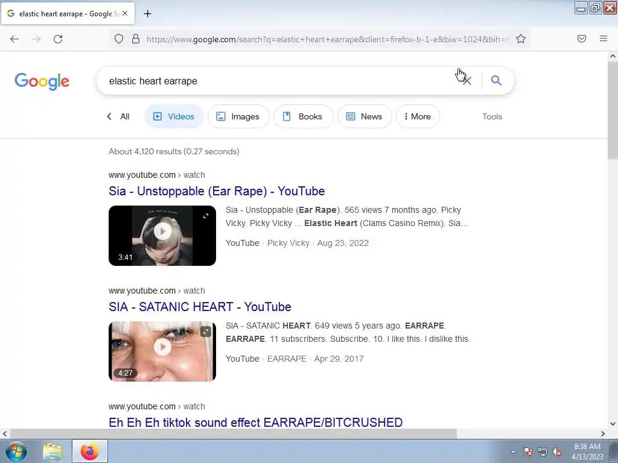Click the address bar URL
The height and width of the screenshot is (463, 618).
328,39
